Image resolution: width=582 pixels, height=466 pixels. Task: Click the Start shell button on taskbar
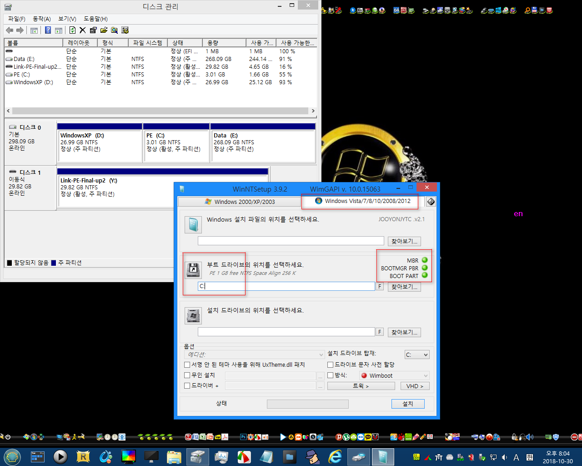pos(12,456)
